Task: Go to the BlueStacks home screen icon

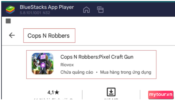Action: click(x=86, y=10)
